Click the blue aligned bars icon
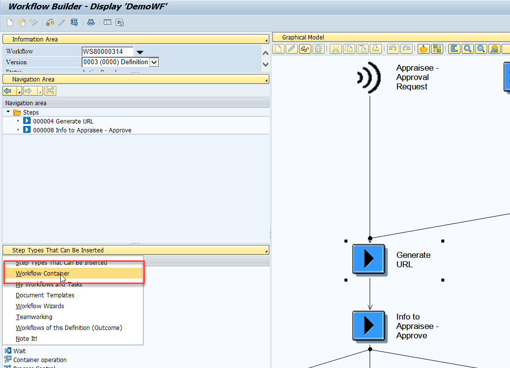Viewport: 510px width, 368px height. [454, 49]
